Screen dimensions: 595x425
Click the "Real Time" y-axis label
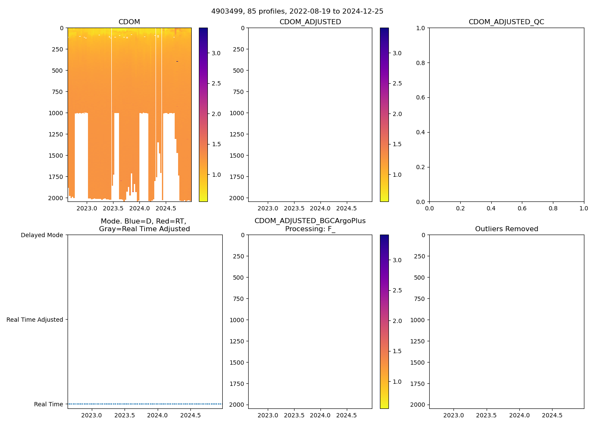(x=48, y=404)
